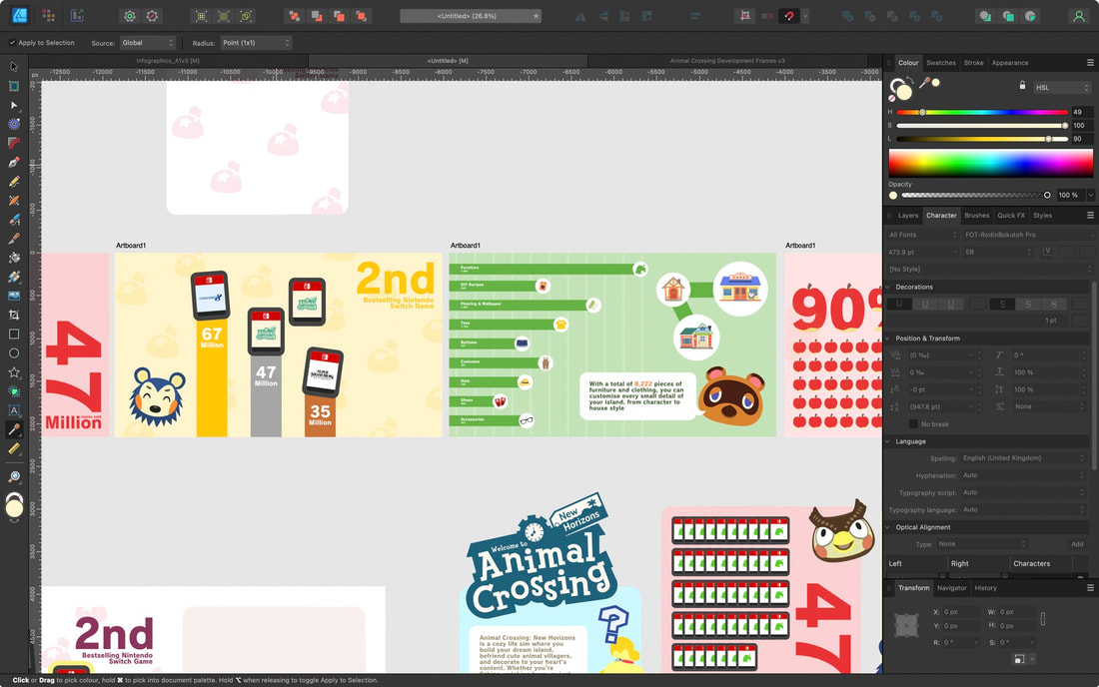The image size is (1099, 687).
Task: Select the Zoom magnifier tool
Action: point(14,477)
